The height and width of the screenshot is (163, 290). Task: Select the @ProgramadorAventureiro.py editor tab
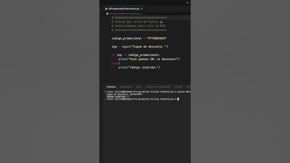tap(123, 9)
